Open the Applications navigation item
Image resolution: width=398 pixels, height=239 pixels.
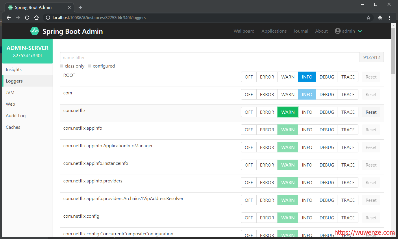[274, 31]
